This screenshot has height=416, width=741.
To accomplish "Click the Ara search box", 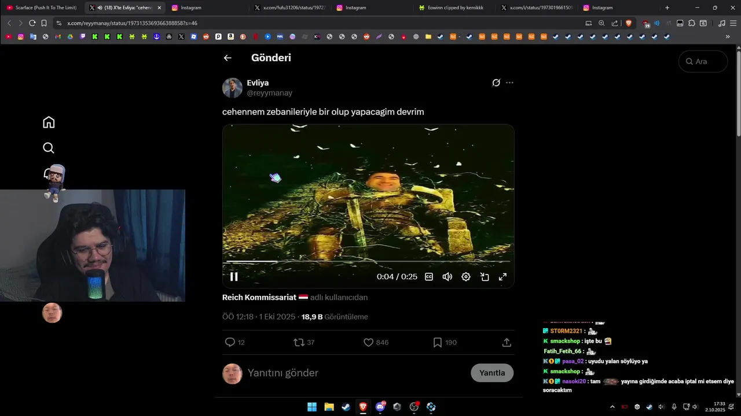I will [703, 61].
